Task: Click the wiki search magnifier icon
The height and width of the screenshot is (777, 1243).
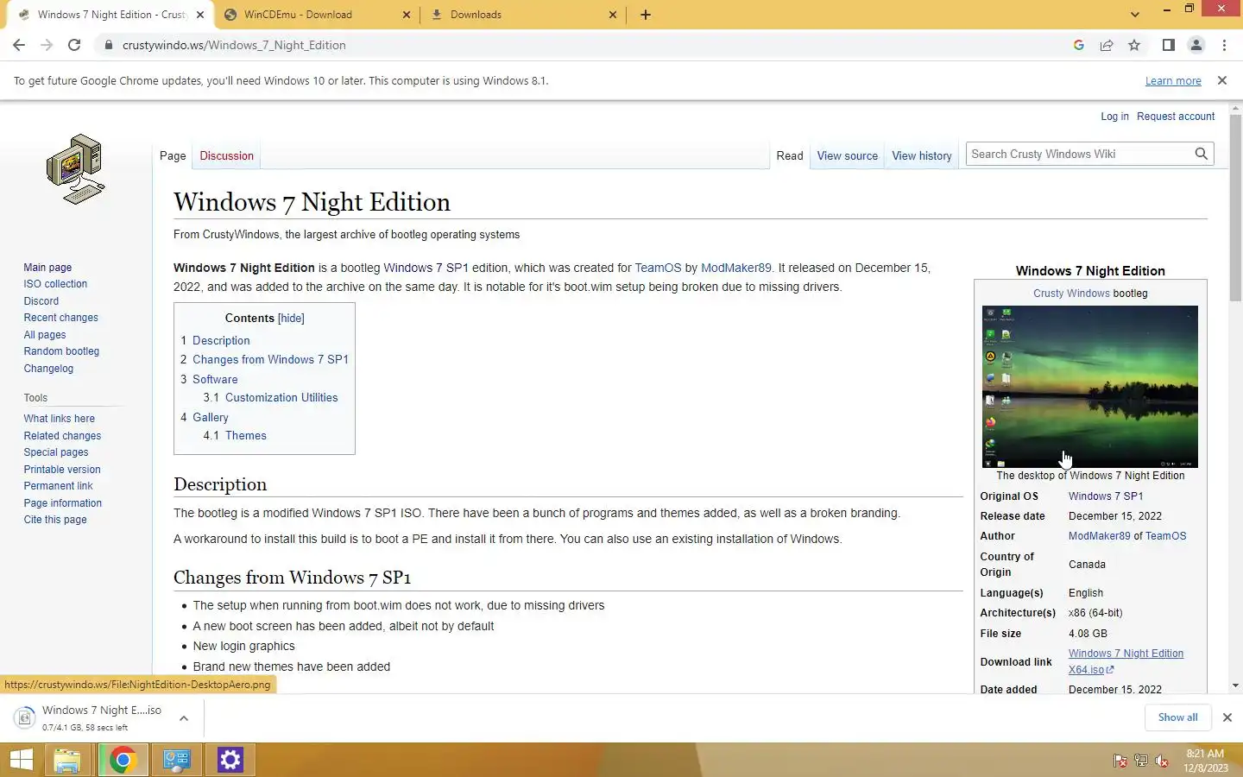Action: (x=1201, y=154)
